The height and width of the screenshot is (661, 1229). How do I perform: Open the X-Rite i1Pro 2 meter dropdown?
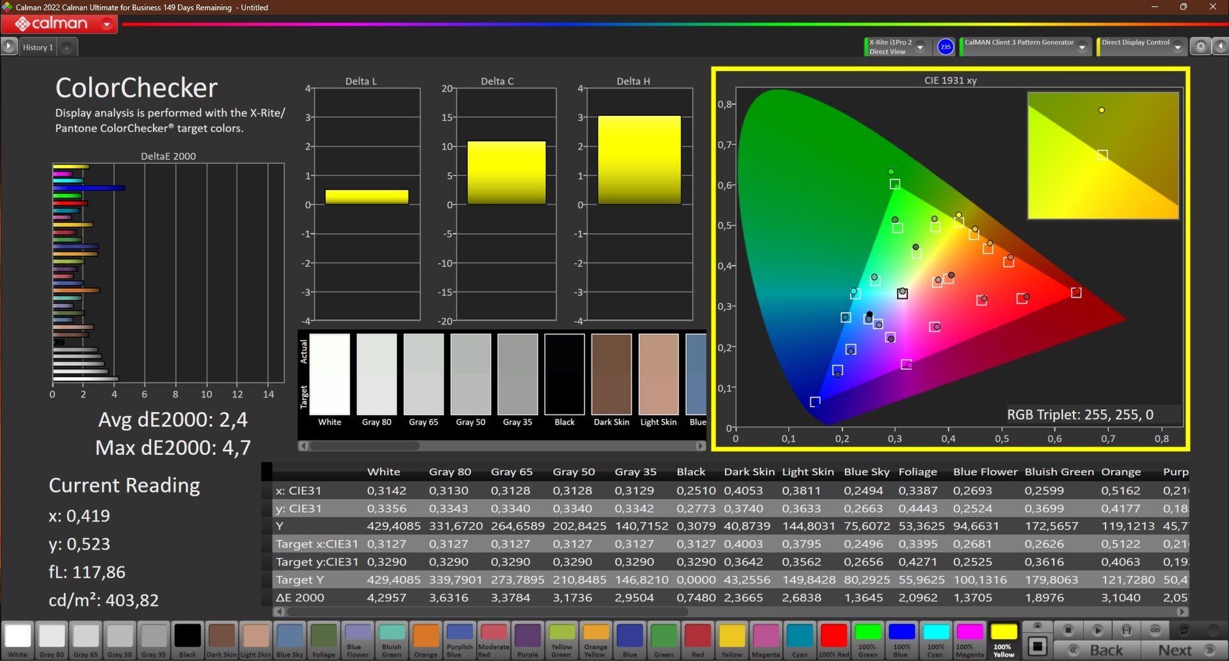[920, 47]
